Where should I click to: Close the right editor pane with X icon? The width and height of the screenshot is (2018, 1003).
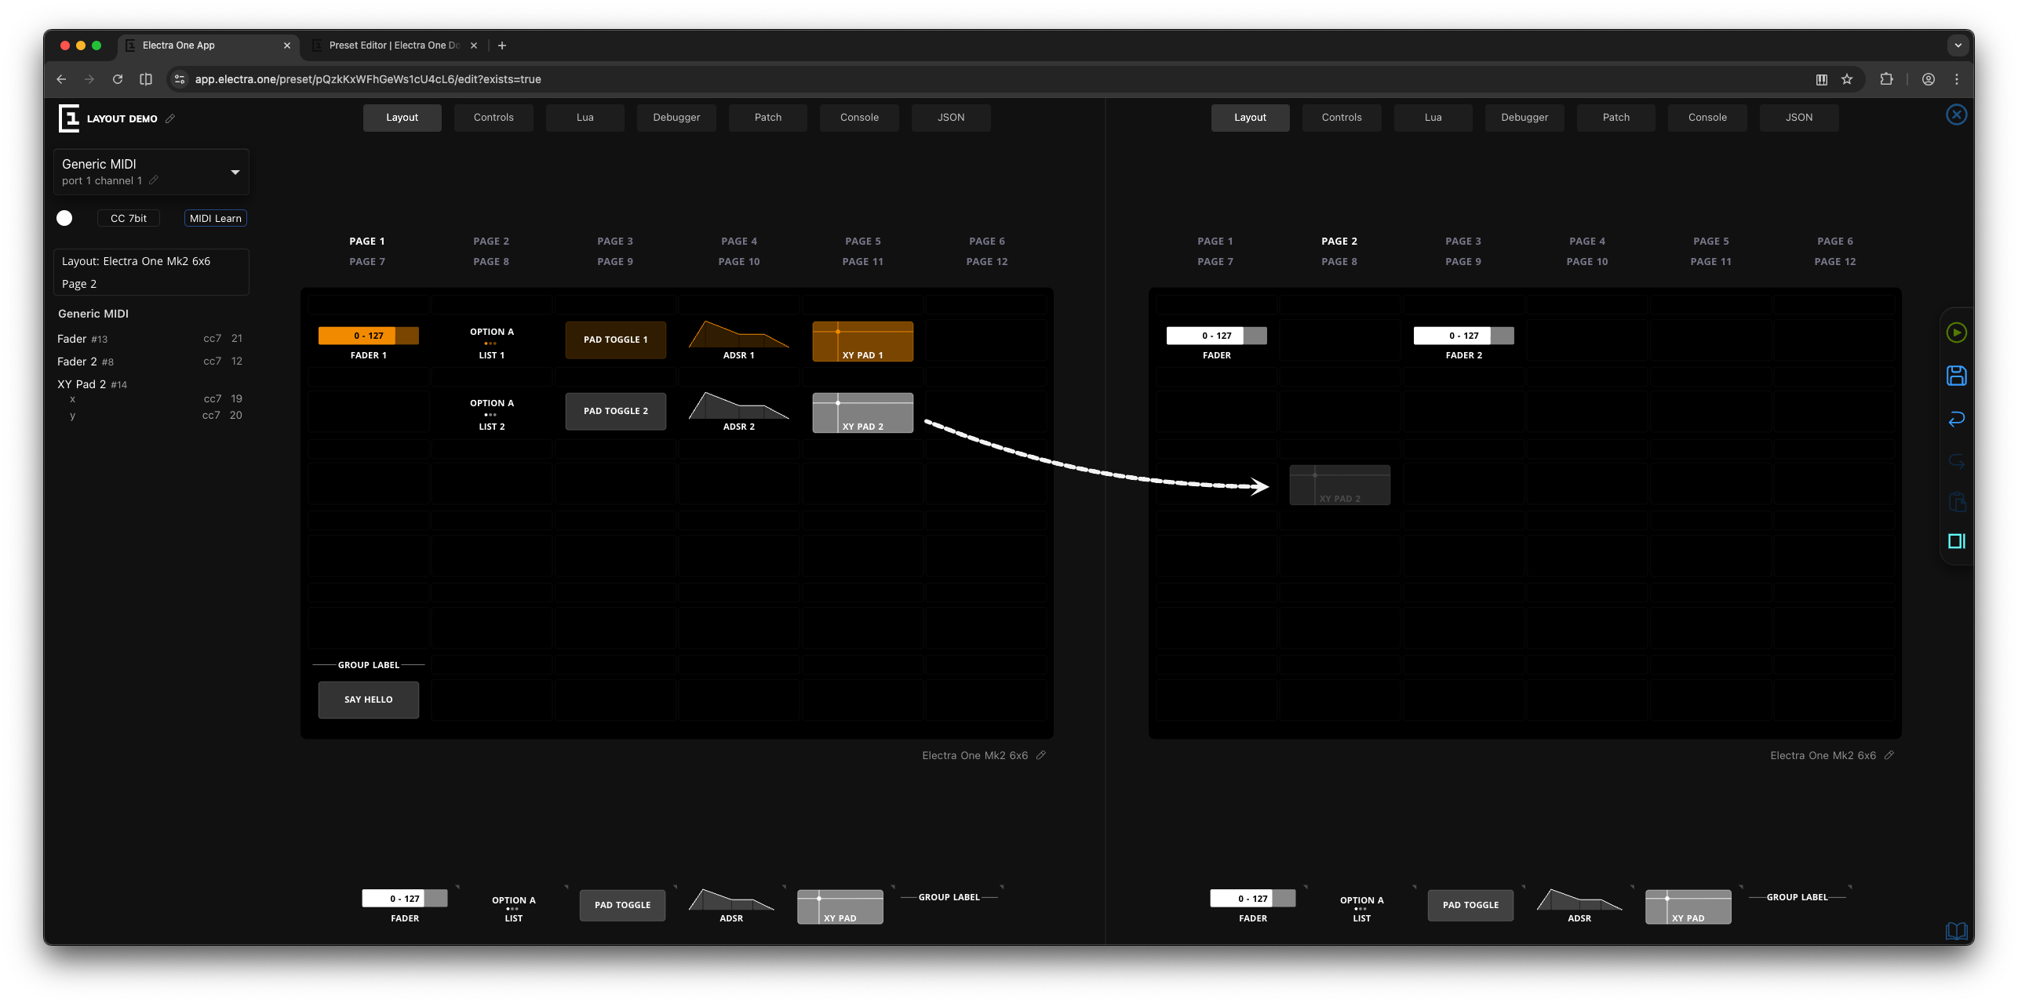pyautogui.click(x=1956, y=115)
